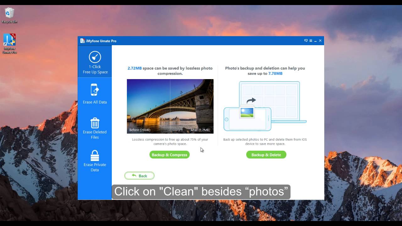Click the 'Back up selected photos to PC' description
This screenshot has width=402, height=226.
265,142
